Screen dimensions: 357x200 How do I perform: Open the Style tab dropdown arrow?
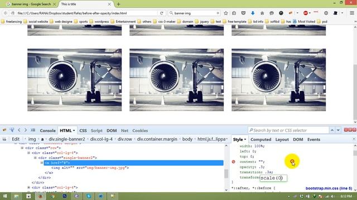(x=245, y=139)
